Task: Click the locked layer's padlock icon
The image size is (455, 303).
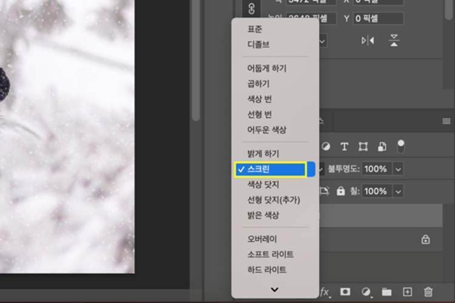Action: 425,239
